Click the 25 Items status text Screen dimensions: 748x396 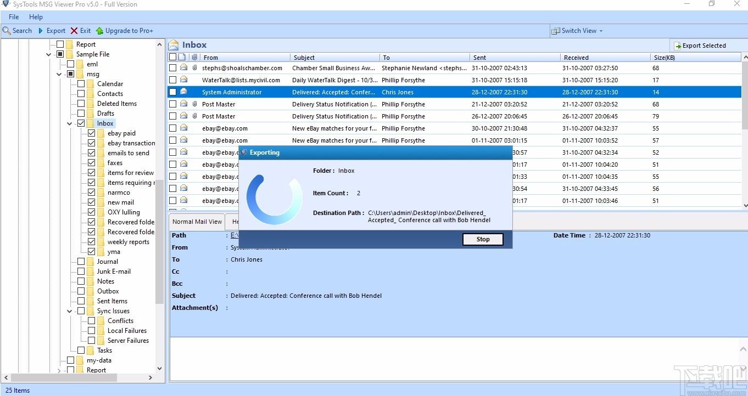click(16, 391)
